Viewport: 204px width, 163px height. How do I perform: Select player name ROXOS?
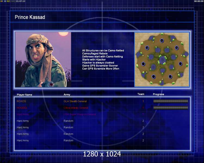coord(21,101)
